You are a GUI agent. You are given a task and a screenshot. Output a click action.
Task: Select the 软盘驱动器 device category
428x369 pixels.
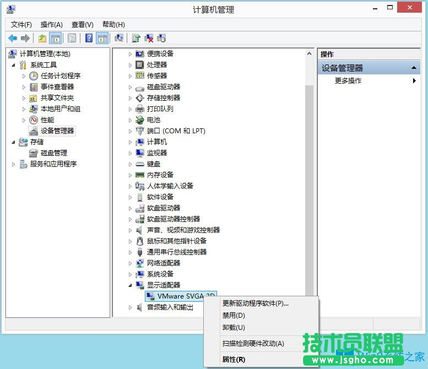[164, 208]
